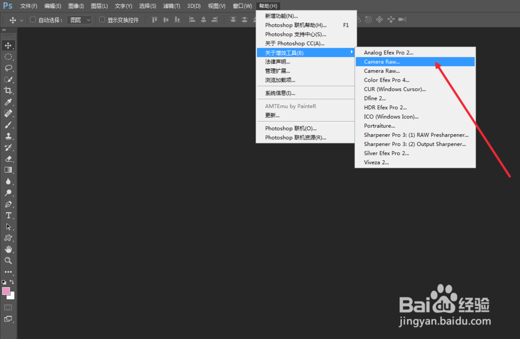Select the Eyedropper tool

point(8,102)
